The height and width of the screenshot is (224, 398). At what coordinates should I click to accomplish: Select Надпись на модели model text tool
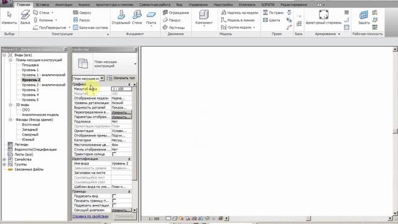tap(239, 12)
